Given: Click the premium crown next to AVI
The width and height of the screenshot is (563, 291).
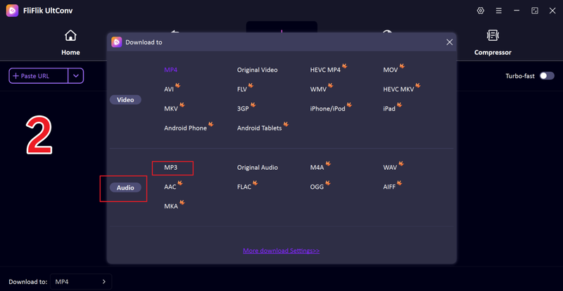Looking at the screenshot, I should (x=178, y=86).
